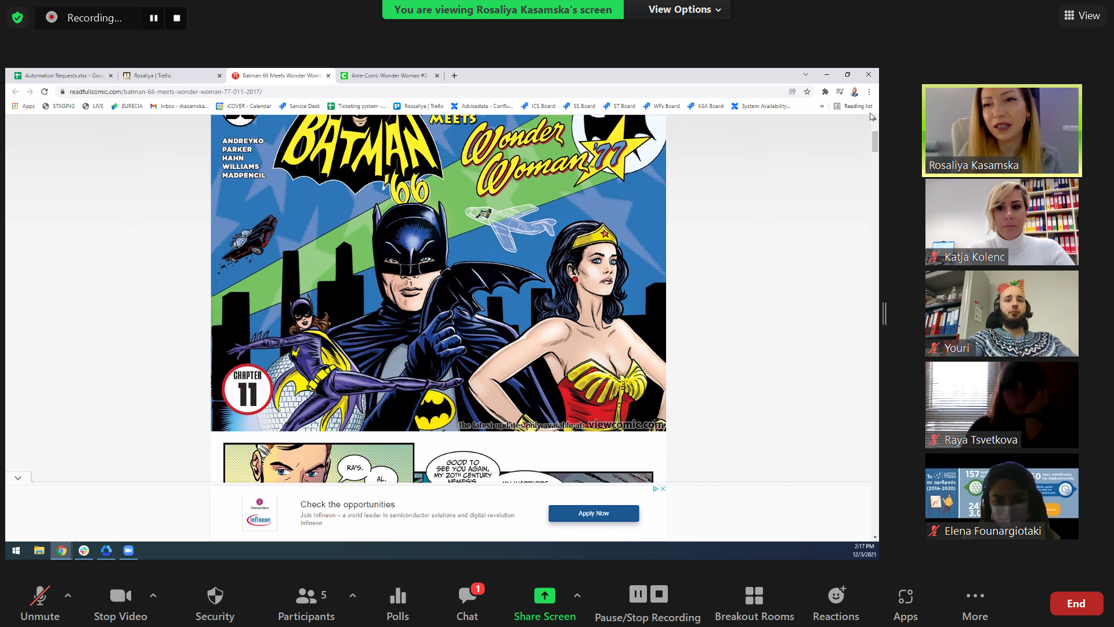Open iCOVER - Calendar bookmark
Image resolution: width=1114 pixels, height=627 pixels.
coord(244,106)
